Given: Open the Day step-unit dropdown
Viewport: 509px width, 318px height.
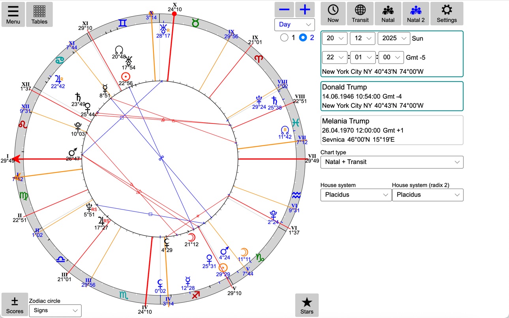Looking at the screenshot, I should (x=295, y=24).
